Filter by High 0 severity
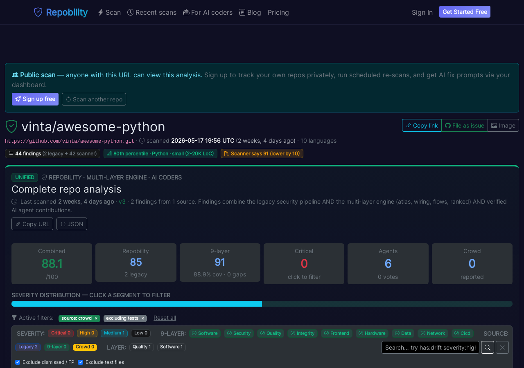 [87, 333]
